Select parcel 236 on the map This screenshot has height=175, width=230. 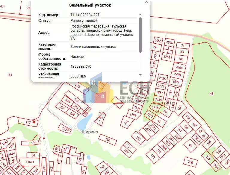[x=56, y=150]
